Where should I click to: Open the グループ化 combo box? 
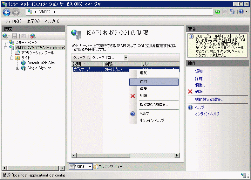[x=109, y=58]
